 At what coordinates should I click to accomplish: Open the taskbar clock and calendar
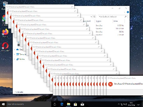click(x=131, y=104)
